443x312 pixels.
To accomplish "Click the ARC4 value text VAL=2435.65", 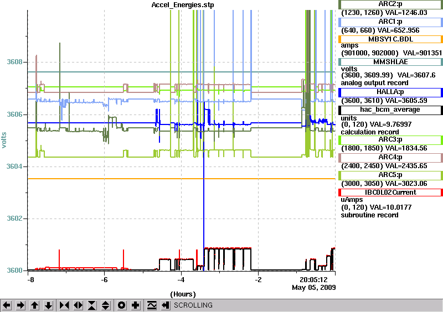I will pyautogui.click(x=406, y=166).
